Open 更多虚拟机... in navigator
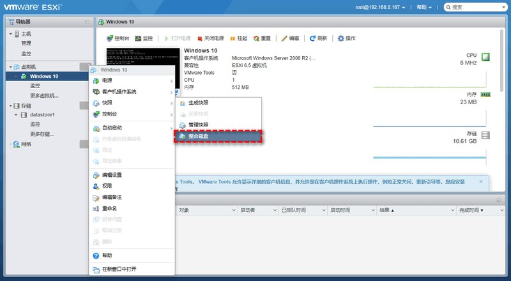The height and width of the screenshot is (281, 511). pos(44,96)
